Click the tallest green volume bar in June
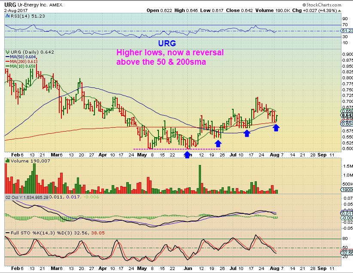 coord(200,179)
